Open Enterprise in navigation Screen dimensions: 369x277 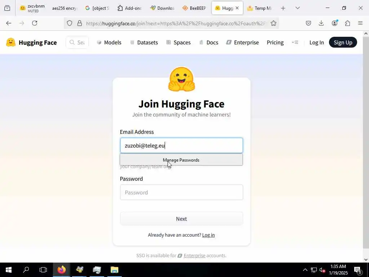(x=243, y=43)
